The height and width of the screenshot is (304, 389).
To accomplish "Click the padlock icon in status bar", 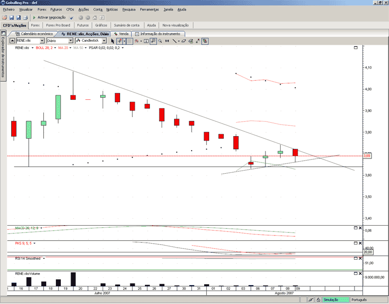I will (318, 300).
